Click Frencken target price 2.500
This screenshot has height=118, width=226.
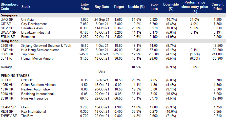[x=118, y=37]
